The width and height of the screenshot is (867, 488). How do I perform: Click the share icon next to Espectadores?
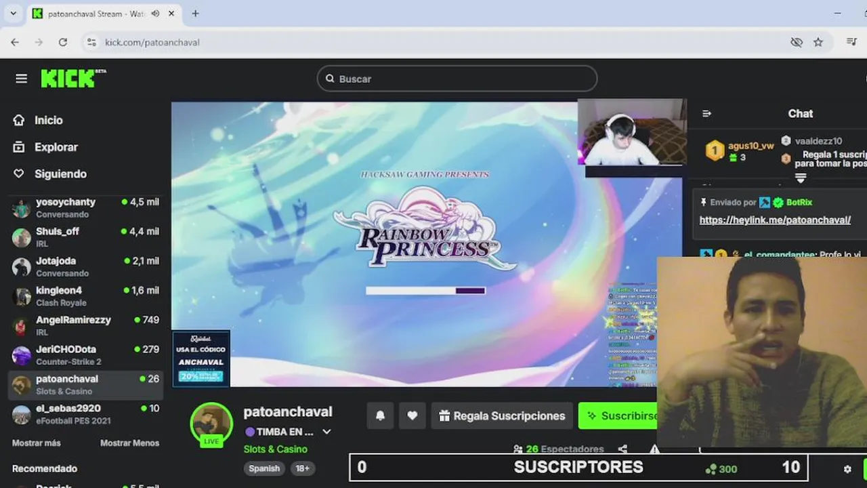(622, 449)
